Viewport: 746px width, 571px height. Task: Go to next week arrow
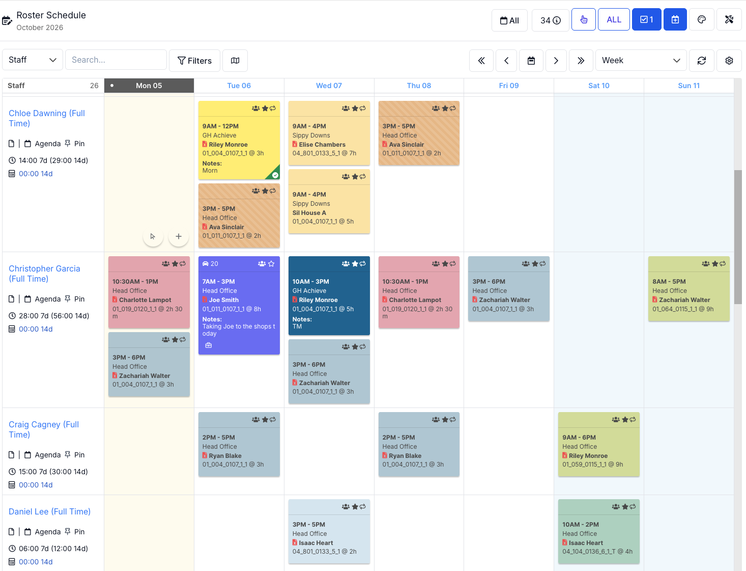click(x=556, y=61)
